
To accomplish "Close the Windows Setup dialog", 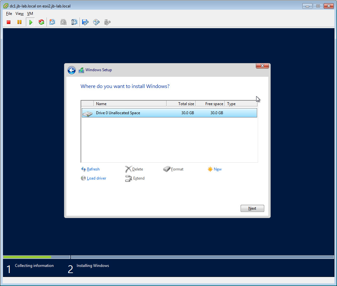I will click(262, 66).
